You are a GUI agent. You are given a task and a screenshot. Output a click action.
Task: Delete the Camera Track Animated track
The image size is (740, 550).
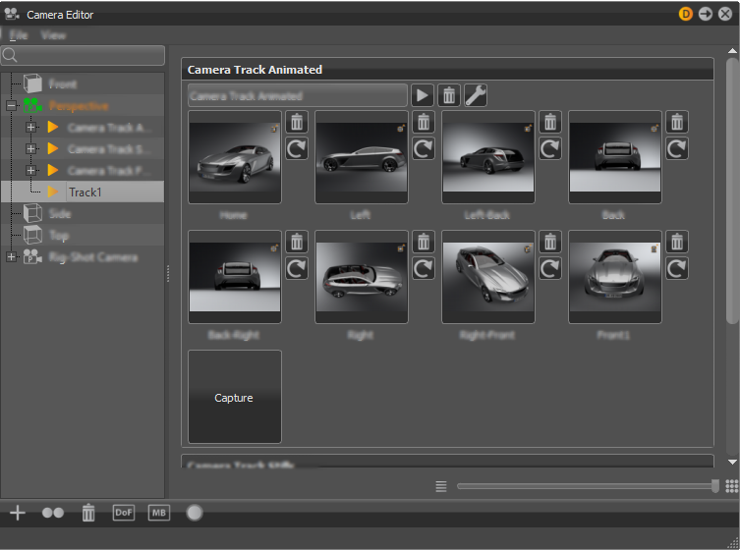click(449, 95)
